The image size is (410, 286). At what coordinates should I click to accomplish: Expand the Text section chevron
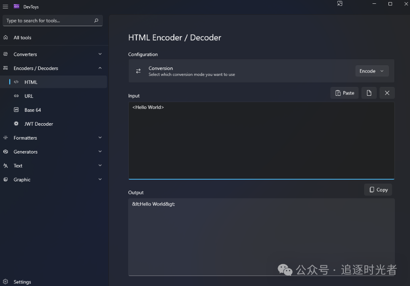click(100, 165)
